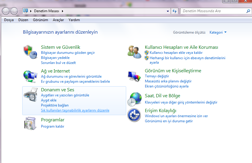Expand the address bar history dropdown arrow
252x163 pixels.
(168, 11)
